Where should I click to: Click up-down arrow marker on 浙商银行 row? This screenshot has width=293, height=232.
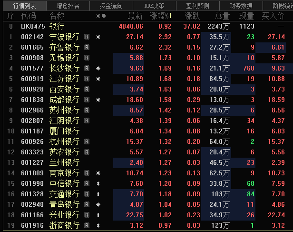click(x=98, y=226)
